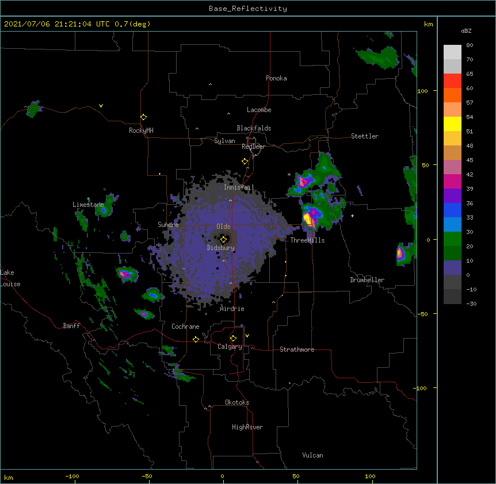The height and width of the screenshot is (484, 496).
Task: Click the Limestone label
Action: (x=88, y=205)
